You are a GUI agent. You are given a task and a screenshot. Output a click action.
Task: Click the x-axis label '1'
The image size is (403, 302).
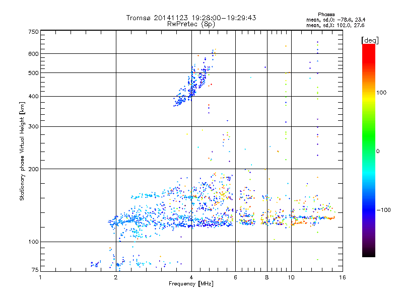(40, 277)
